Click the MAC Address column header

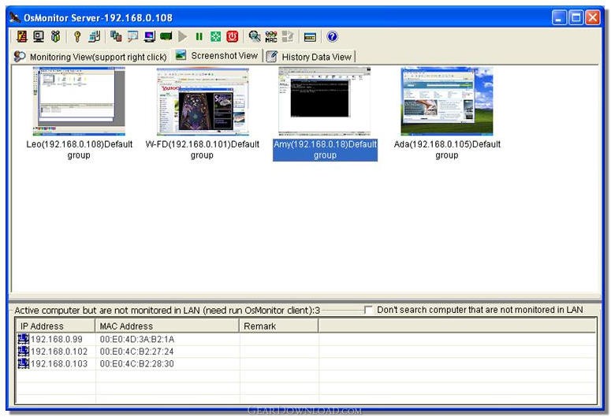tap(167, 326)
